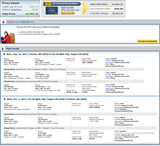Click the Total Price amount $1,097.10 in Fare Details
Image resolution: width=160 pixels, height=146 pixels.
tap(32, 14)
